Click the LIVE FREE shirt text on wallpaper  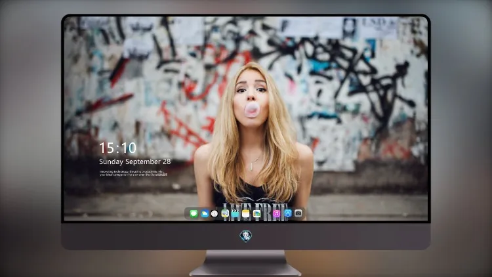pos(255,211)
